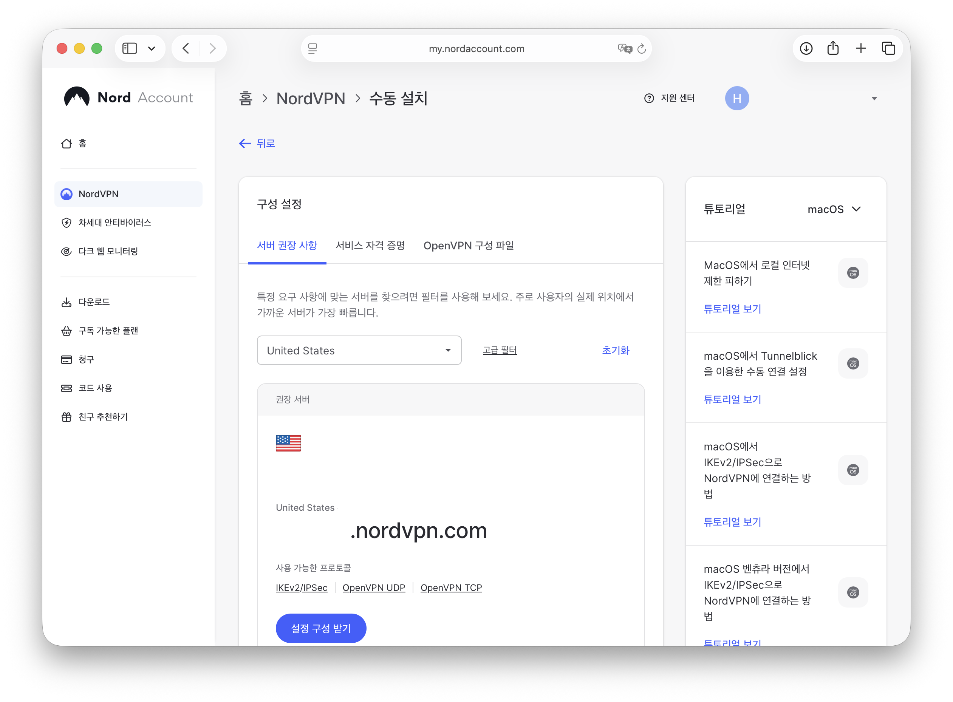
Task: Switch to the 서비스 자격 증명 tab
Action: coord(370,246)
